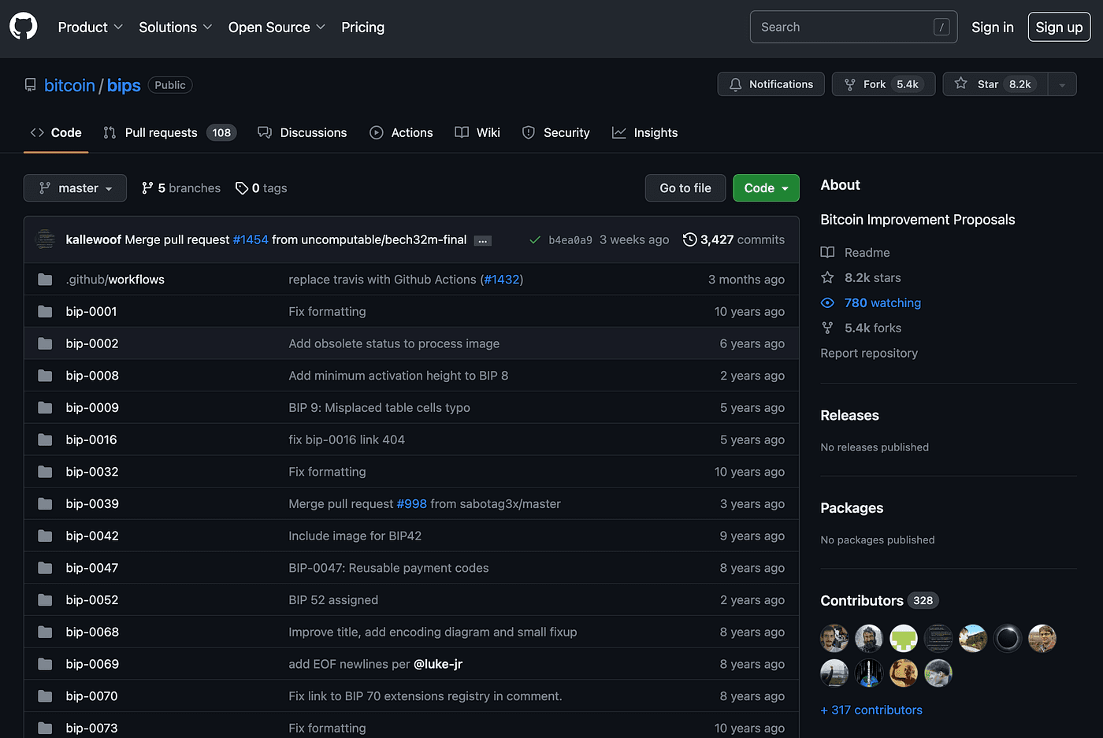Image resolution: width=1103 pixels, height=738 pixels.
Task: Expand the commit message ellipsis
Action: pyautogui.click(x=483, y=240)
